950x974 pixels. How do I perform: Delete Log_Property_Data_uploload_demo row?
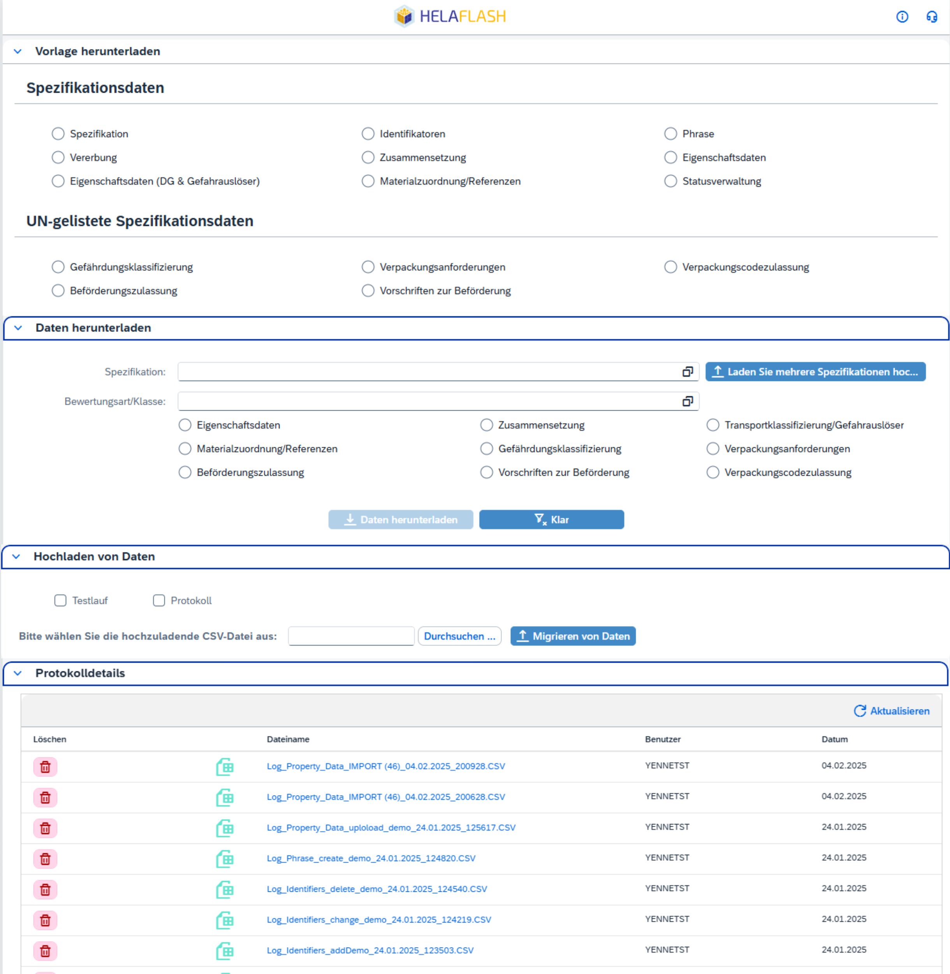point(46,828)
